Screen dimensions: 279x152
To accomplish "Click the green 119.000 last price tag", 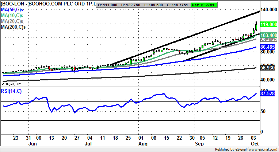I will click(x=269, y=25).
